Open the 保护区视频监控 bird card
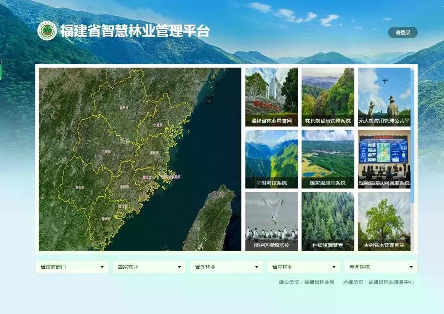This screenshot has width=444, height=314. (x=272, y=222)
